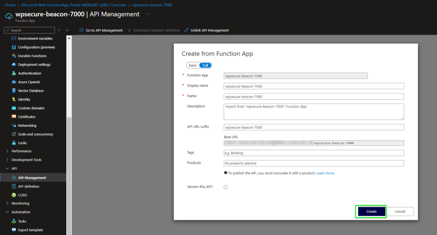The height and width of the screenshot is (235, 437).
Task: Click the Locks padlock icon
Action: (14, 143)
